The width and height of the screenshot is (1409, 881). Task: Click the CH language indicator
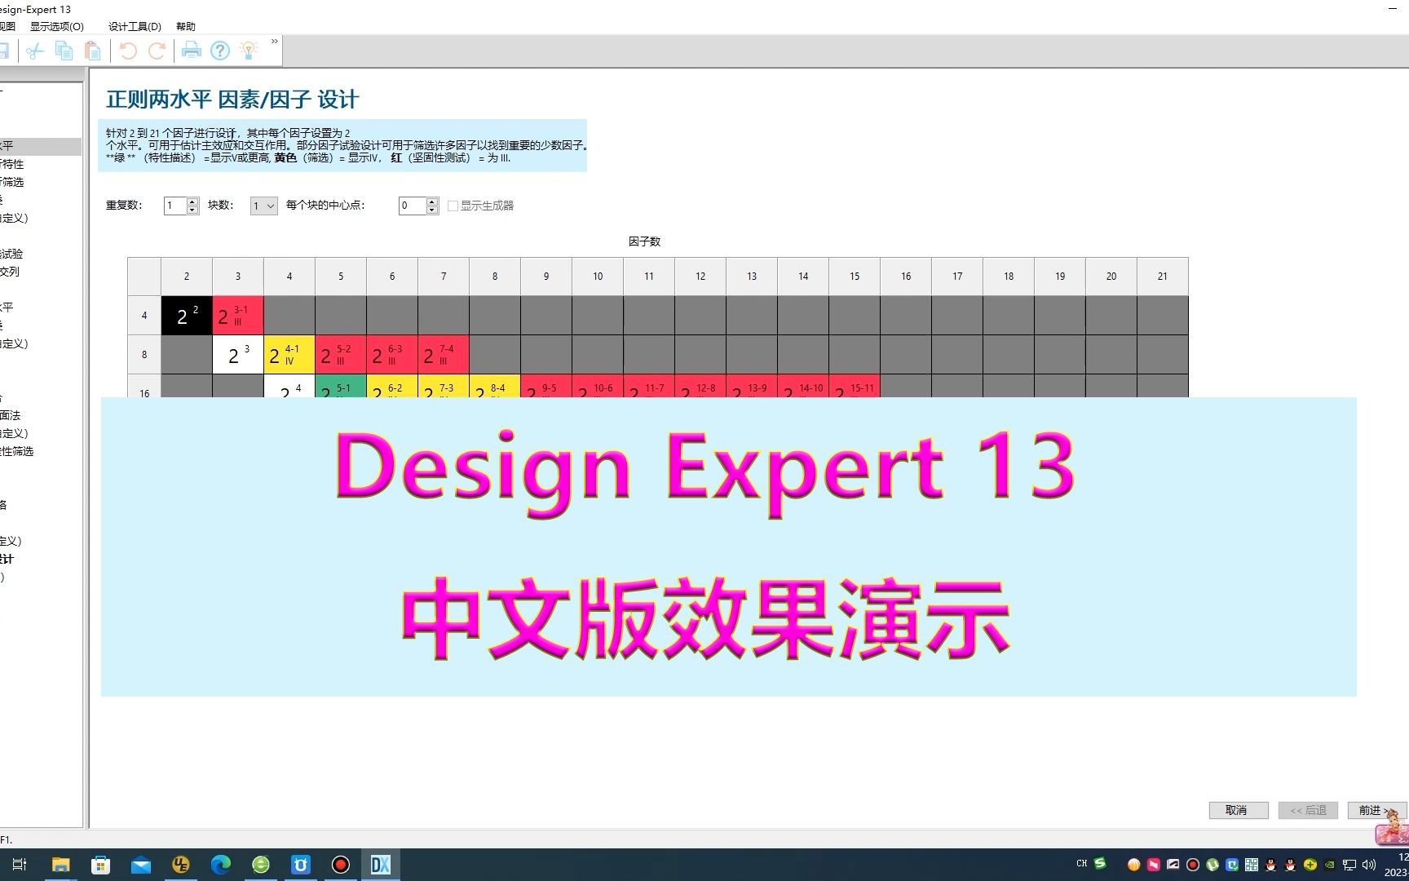(x=1081, y=863)
